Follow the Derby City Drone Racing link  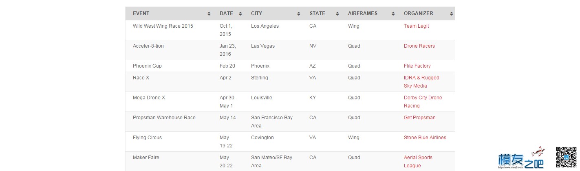[423, 102]
